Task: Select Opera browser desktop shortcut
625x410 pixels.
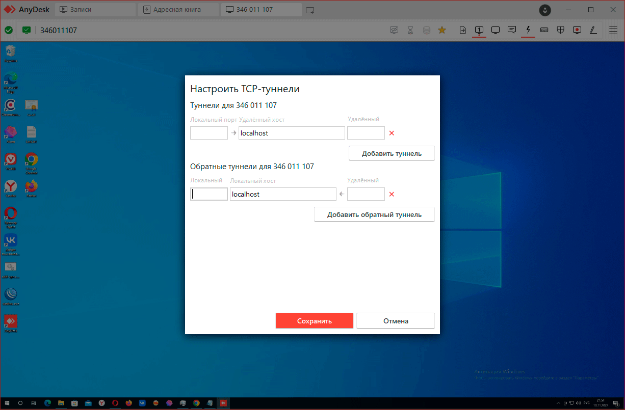Action: point(11,216)
